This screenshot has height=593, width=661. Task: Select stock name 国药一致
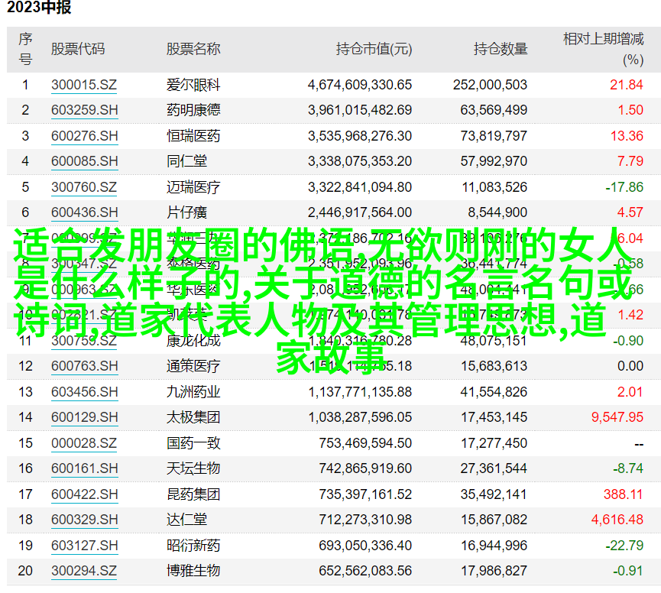[193, 443]
